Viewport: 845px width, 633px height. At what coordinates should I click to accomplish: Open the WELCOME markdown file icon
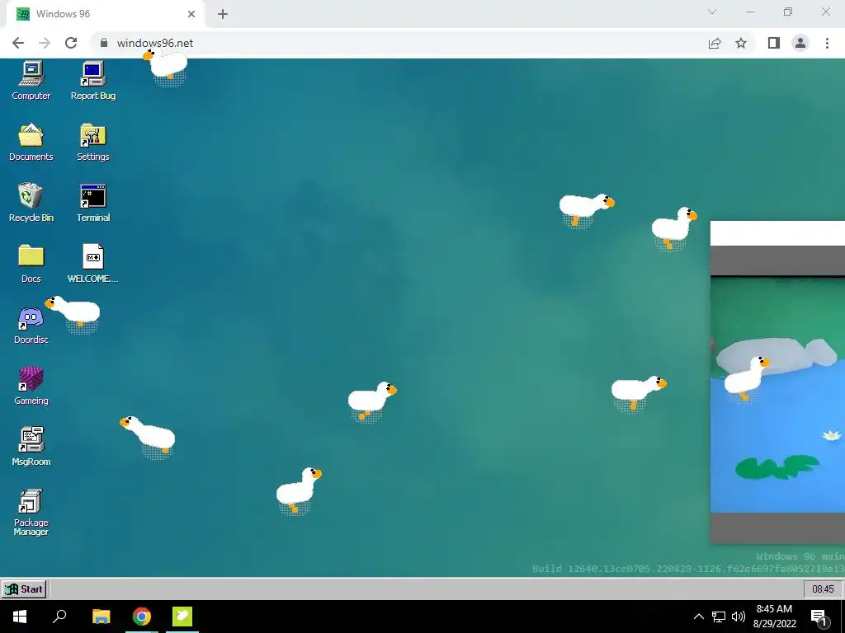93,264
